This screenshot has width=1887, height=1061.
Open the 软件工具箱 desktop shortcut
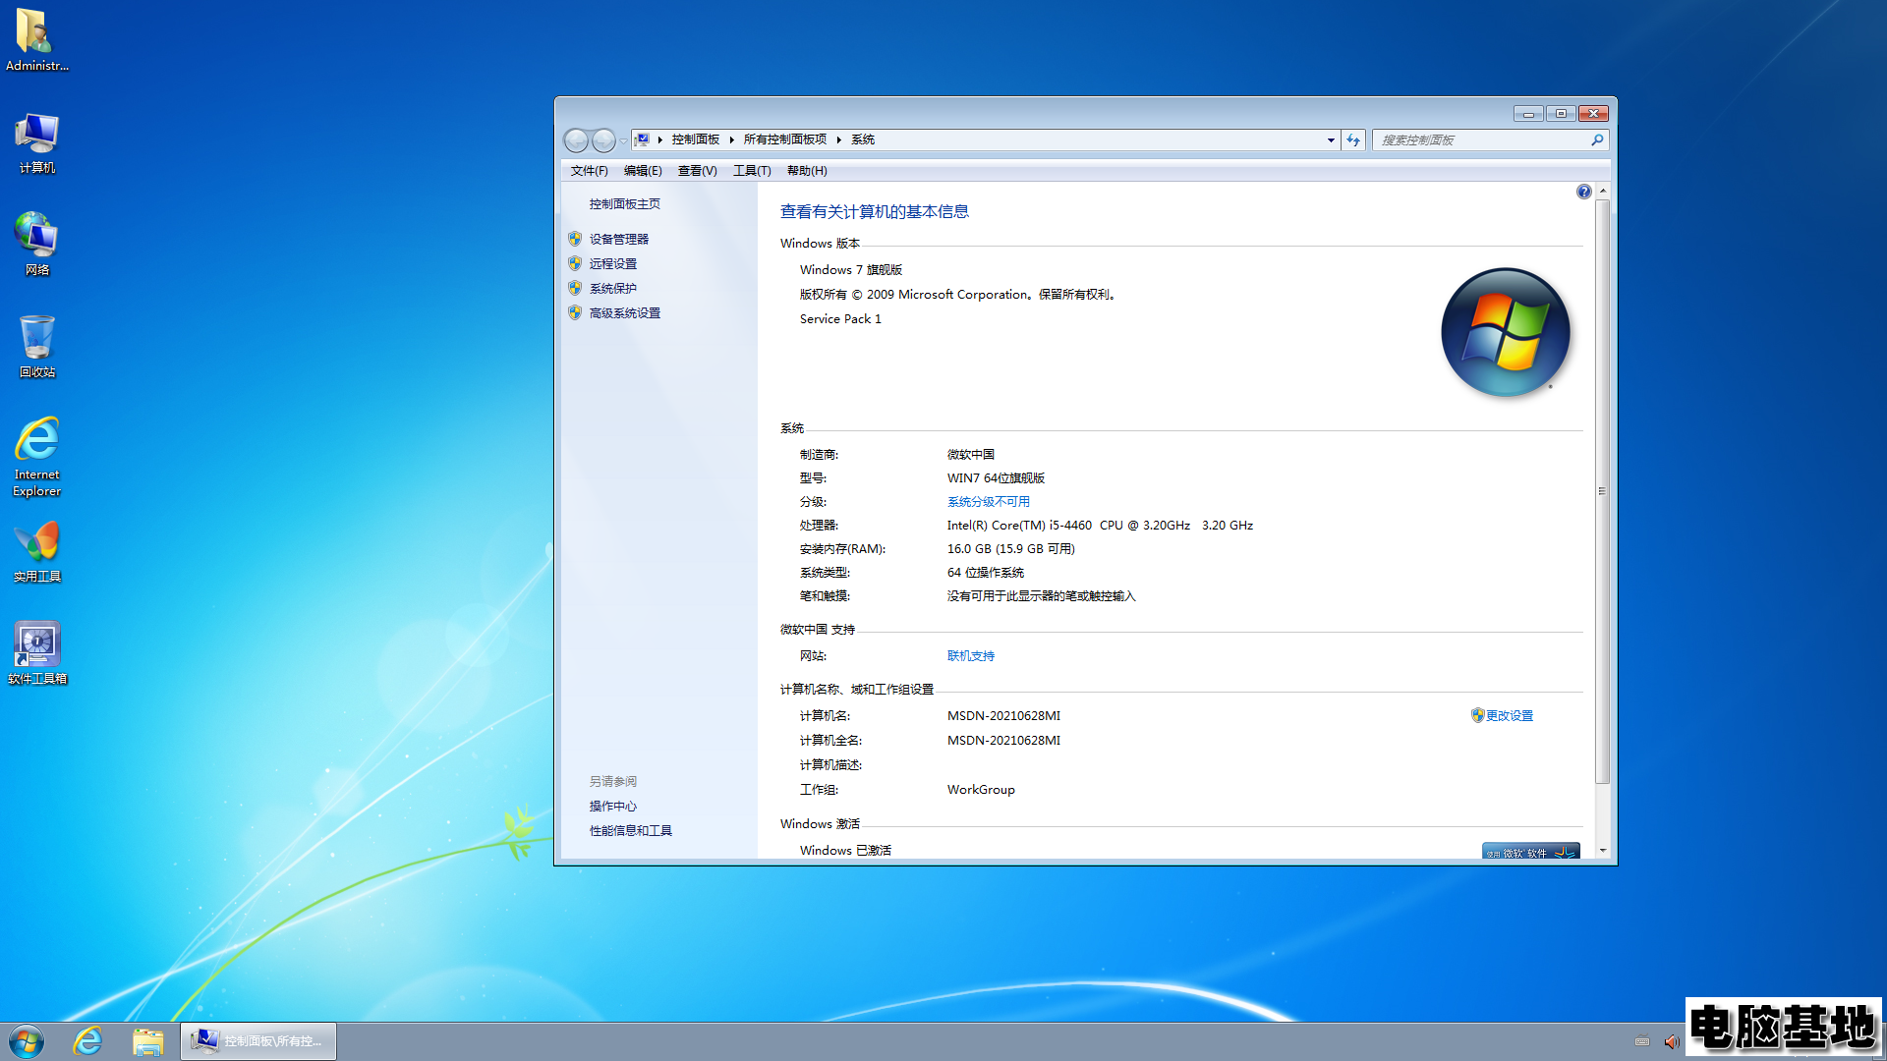coord(36,653)
